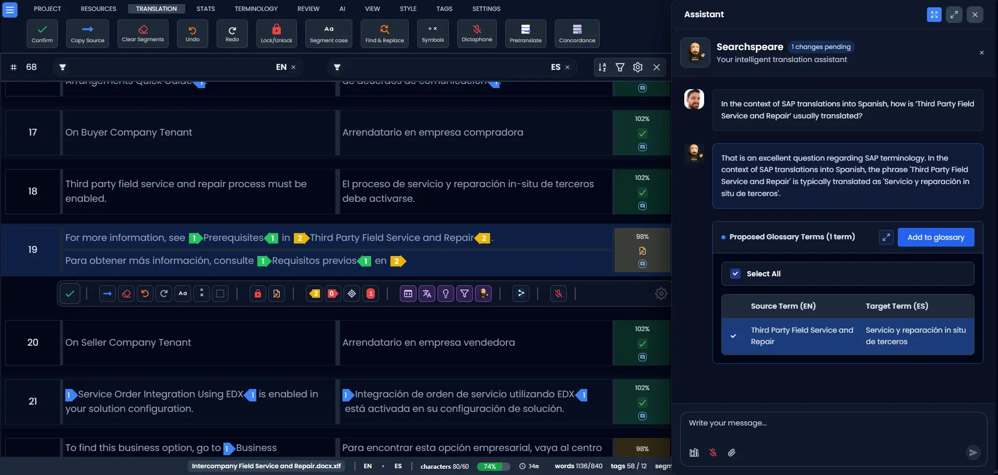Uncheck the Select All glossary checkbox
The width and height of the screenshot is (998, 475).
pyautogui.click(x=736, y=273)
